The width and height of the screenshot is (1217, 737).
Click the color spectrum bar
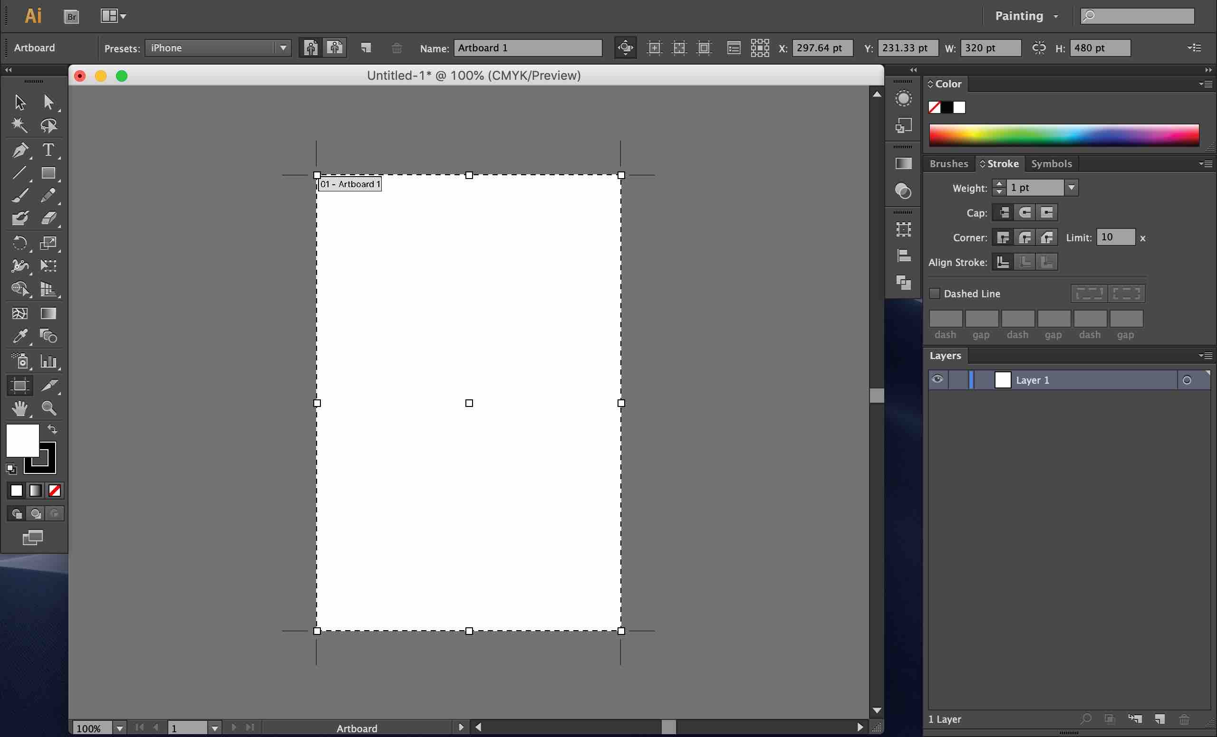tap(1063, 135)
